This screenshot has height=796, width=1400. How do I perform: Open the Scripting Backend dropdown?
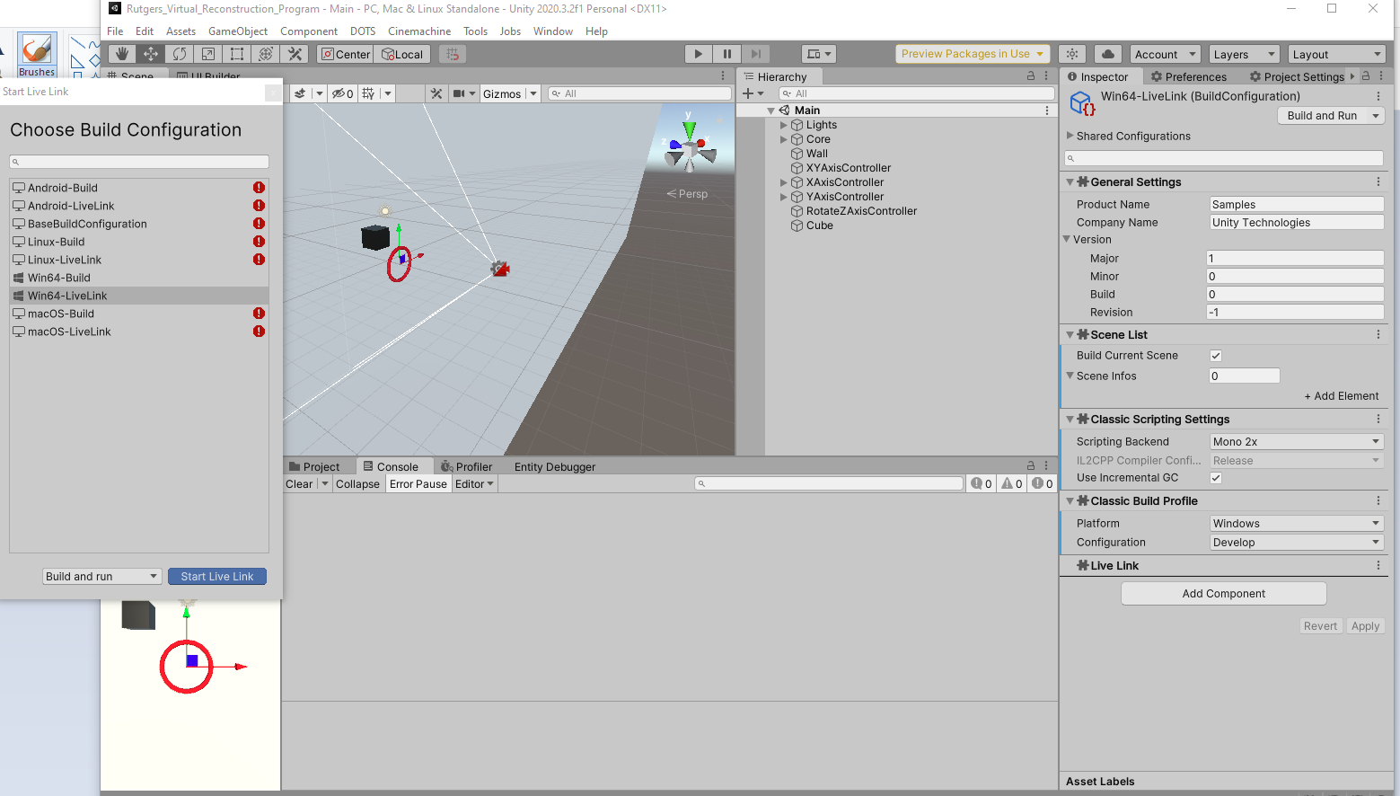coord(1297,442)
